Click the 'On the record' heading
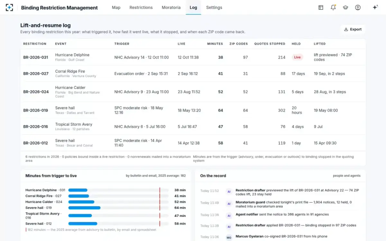Image resolution: width=386 pixels, height=241 pixels. pyautogui.click(x=213, y=176)
